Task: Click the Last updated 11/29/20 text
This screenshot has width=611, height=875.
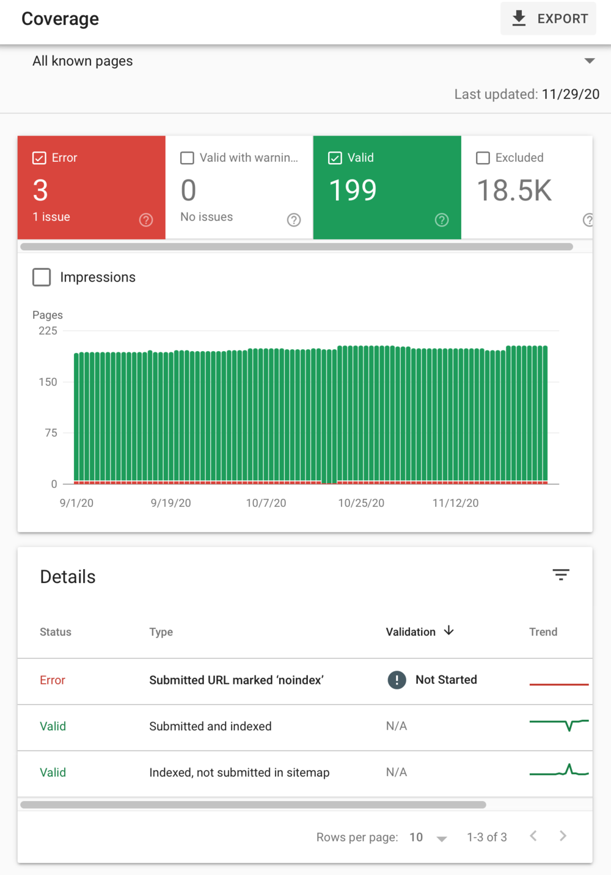Action: (527, 94)
